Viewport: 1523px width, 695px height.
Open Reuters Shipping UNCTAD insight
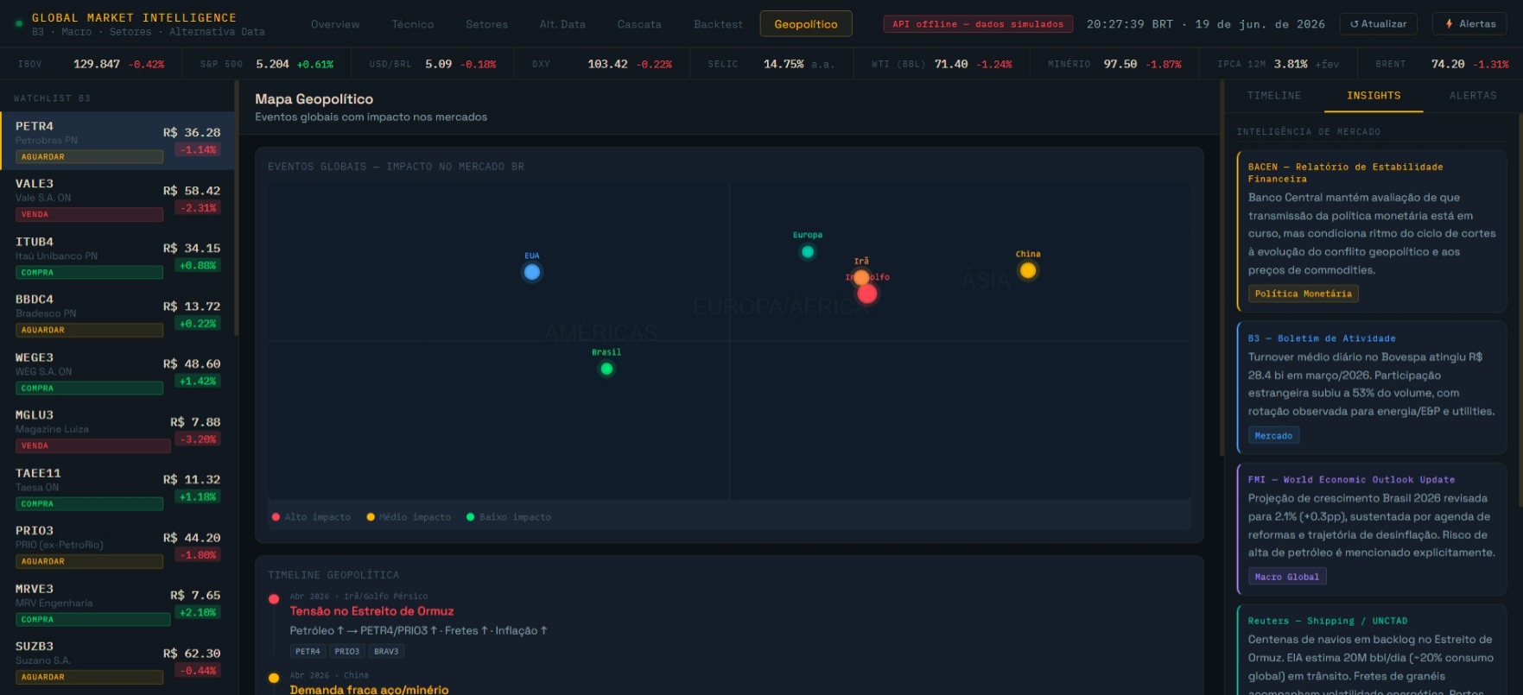coord(1372,650)
